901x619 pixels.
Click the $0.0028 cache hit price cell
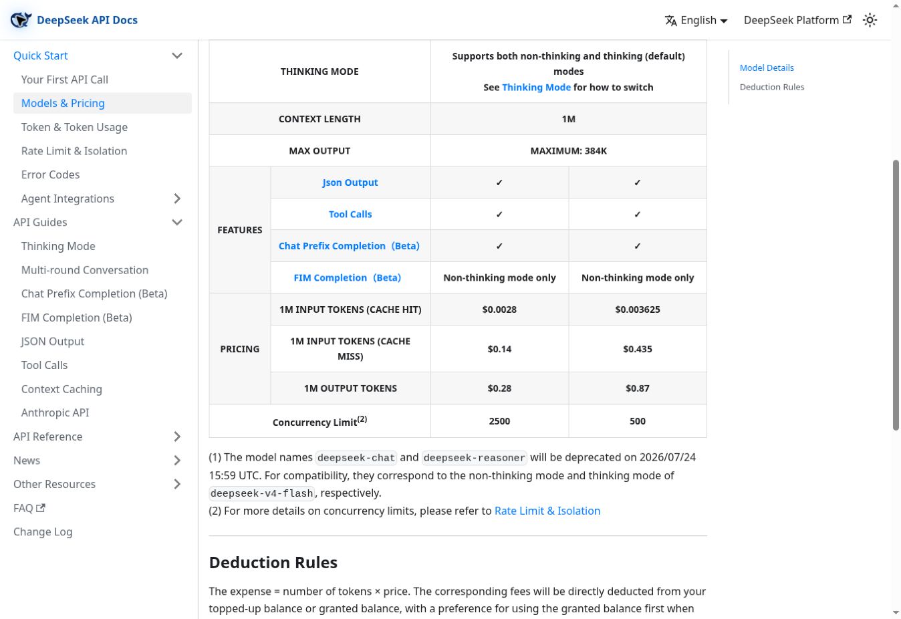coord(499,309)
